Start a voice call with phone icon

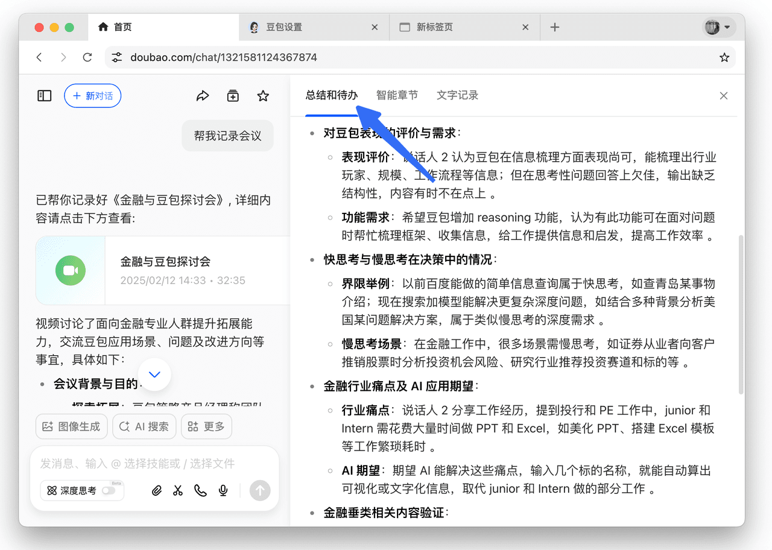[200, 491]
